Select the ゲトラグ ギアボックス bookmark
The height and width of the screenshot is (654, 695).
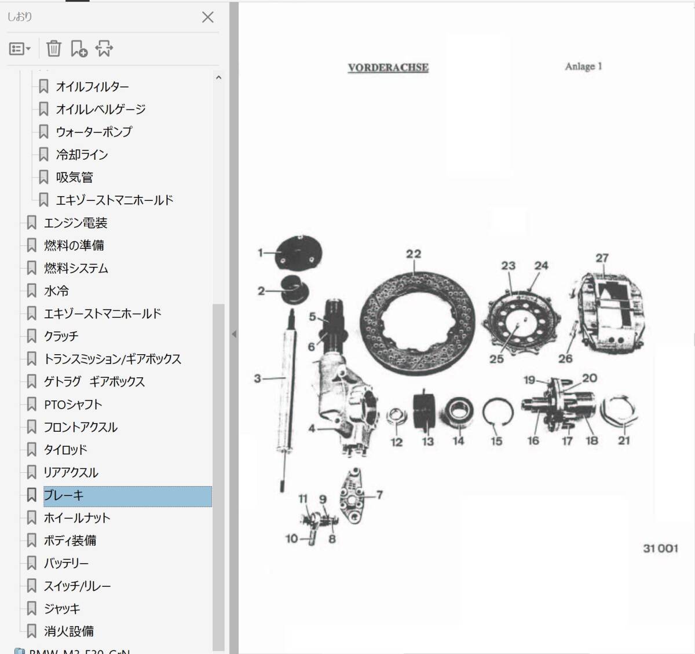[94, 381]
